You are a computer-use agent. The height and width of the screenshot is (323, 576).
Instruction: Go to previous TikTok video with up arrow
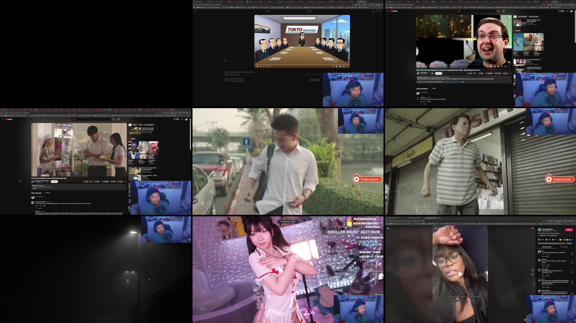[532, 270]
